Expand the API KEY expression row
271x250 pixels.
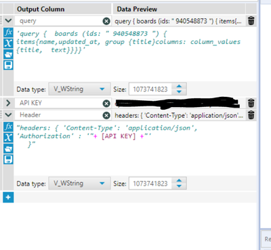(8, 103)
